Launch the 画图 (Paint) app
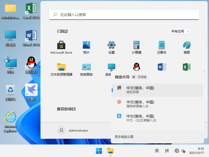Viewport: 209px width, 157px height. pyautogui.click(x=187, y=47)
